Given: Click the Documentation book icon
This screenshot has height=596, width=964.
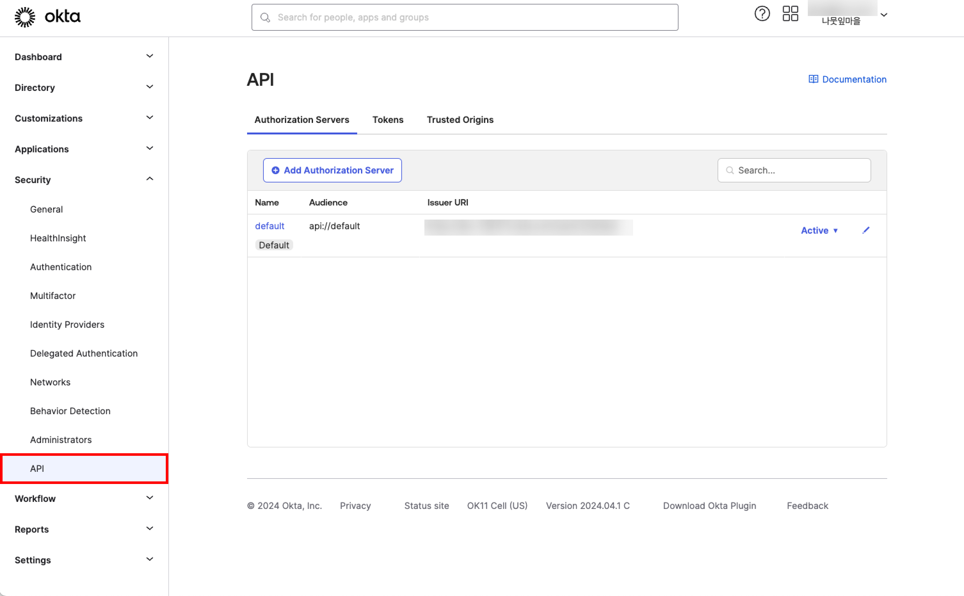Looking at the screenshot, I should 813,79.
